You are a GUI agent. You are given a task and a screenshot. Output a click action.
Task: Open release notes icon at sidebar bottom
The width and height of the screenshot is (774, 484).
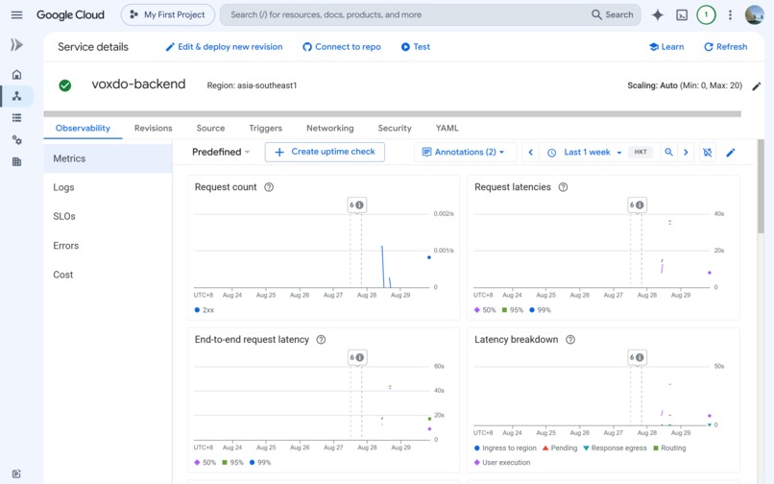16,473
